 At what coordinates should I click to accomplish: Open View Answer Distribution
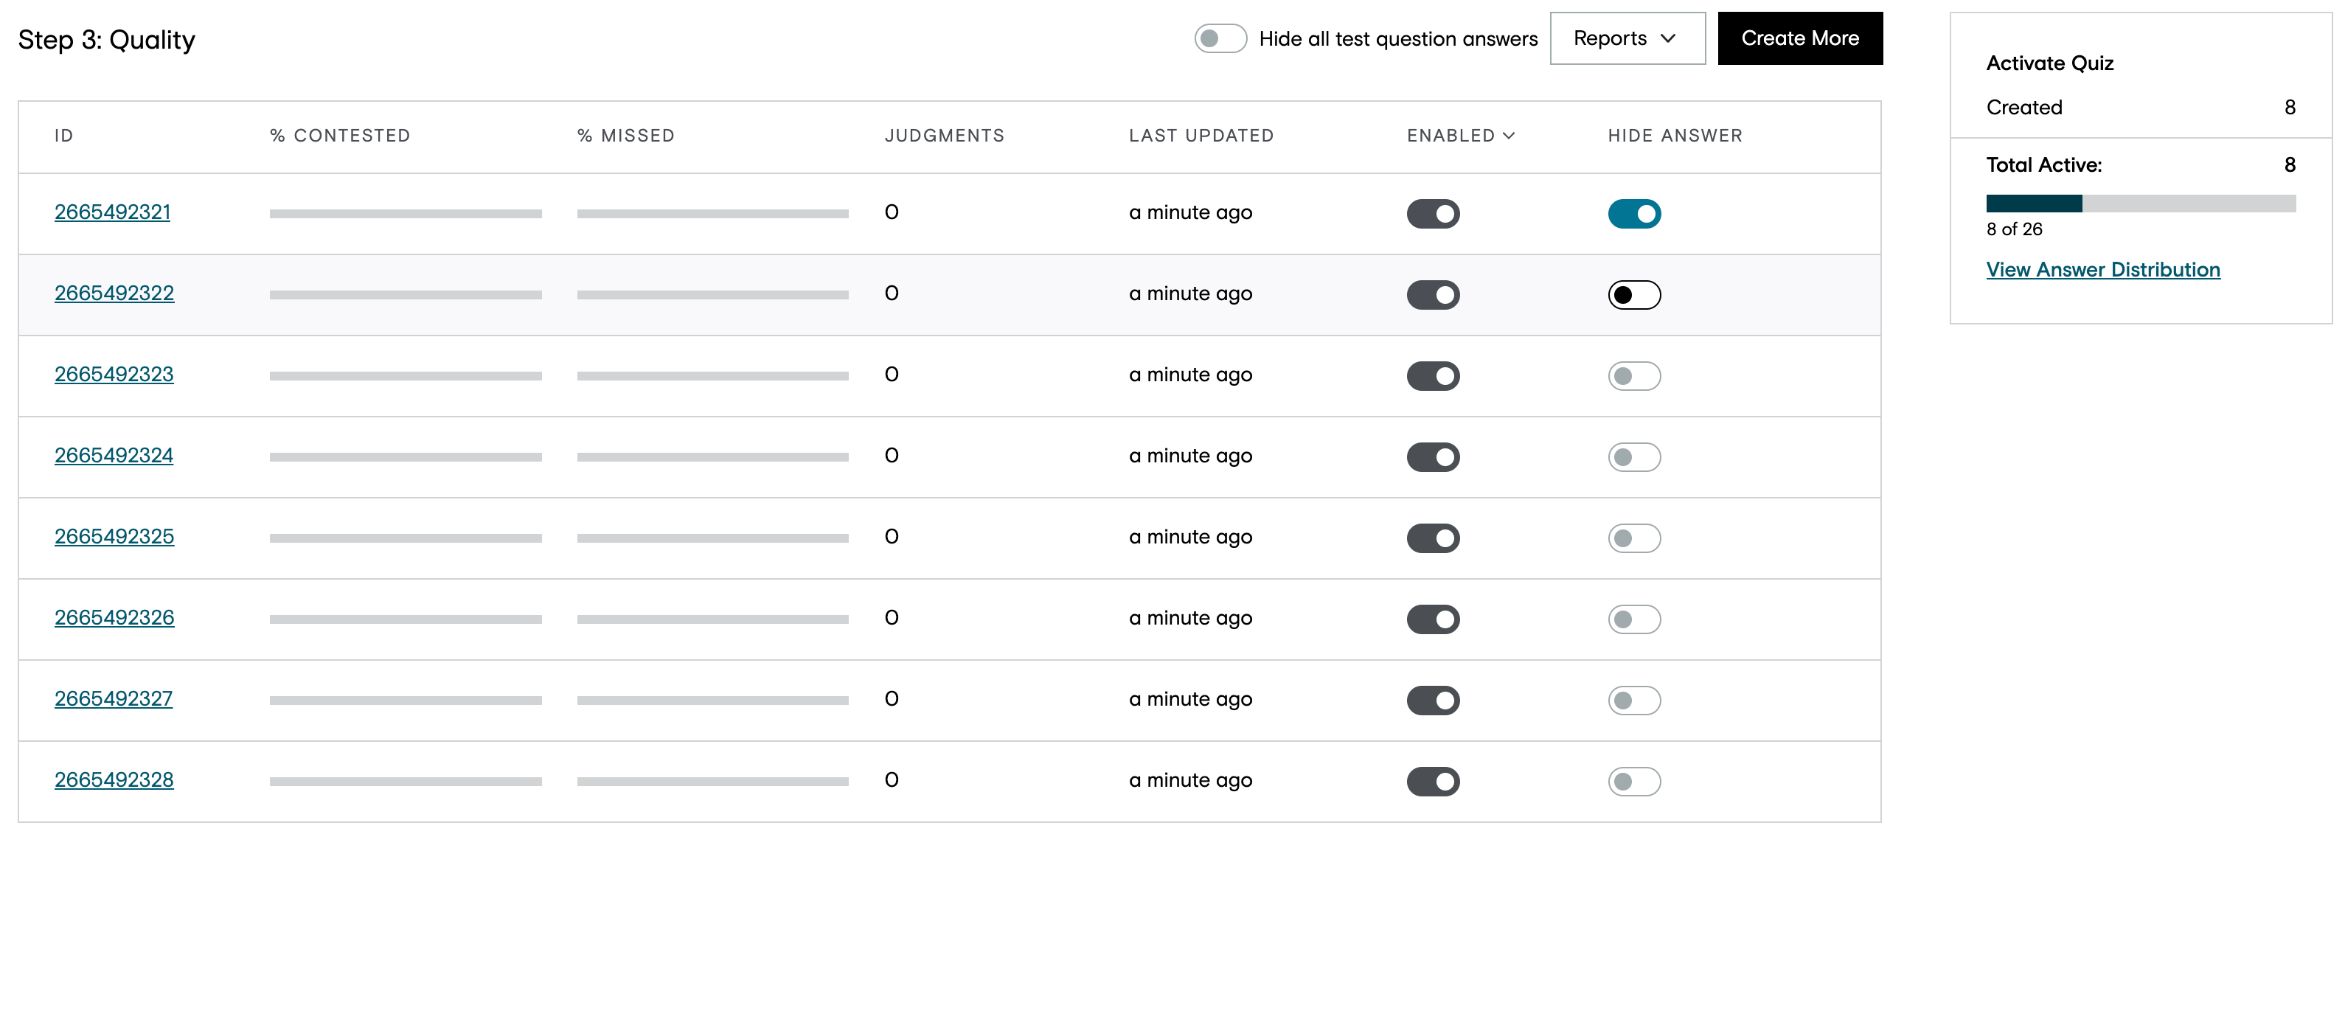2103,269
